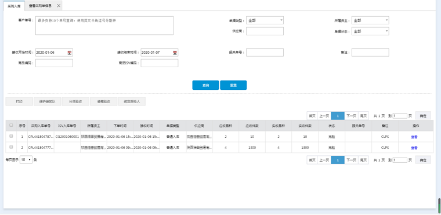Click the 下单时间 column header
441x215 pixels.
coord(120,126)
